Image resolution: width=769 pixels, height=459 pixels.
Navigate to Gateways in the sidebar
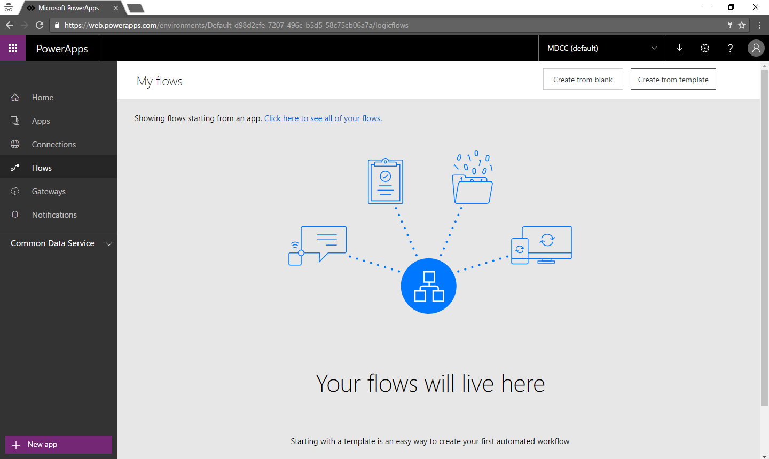point(49,192)
